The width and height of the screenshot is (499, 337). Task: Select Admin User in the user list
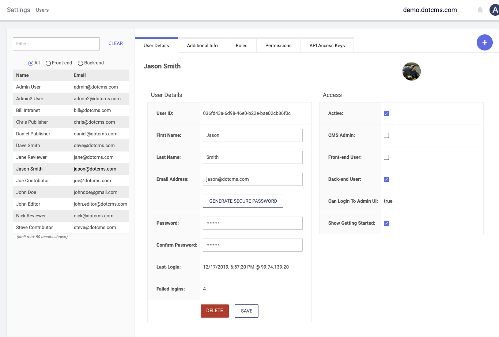pos(71,87)
